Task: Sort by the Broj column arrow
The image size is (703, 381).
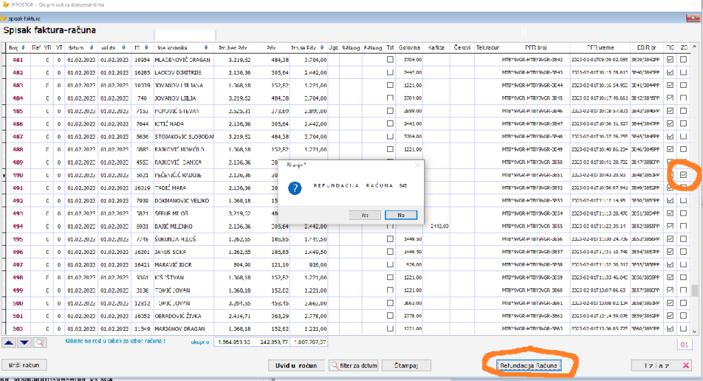Action: coord(24,47)
